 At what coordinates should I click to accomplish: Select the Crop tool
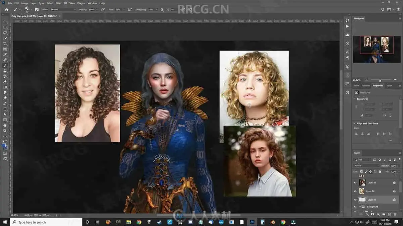[x=5, y=44]
